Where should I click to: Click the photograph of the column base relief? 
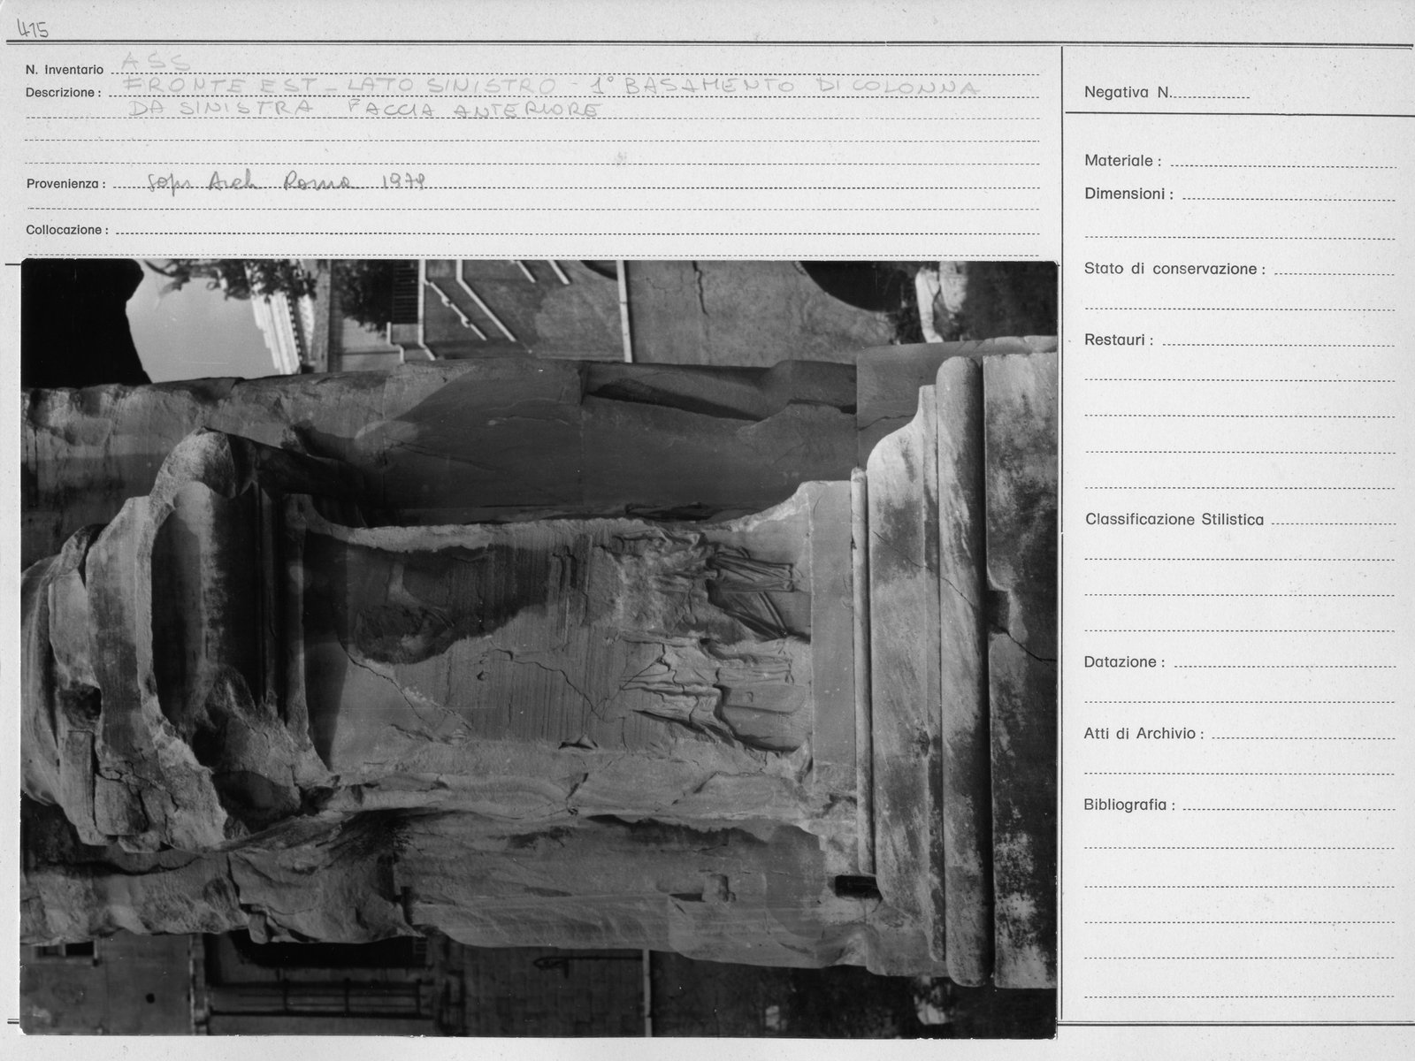pyautogui.click(x=539, y=648)
